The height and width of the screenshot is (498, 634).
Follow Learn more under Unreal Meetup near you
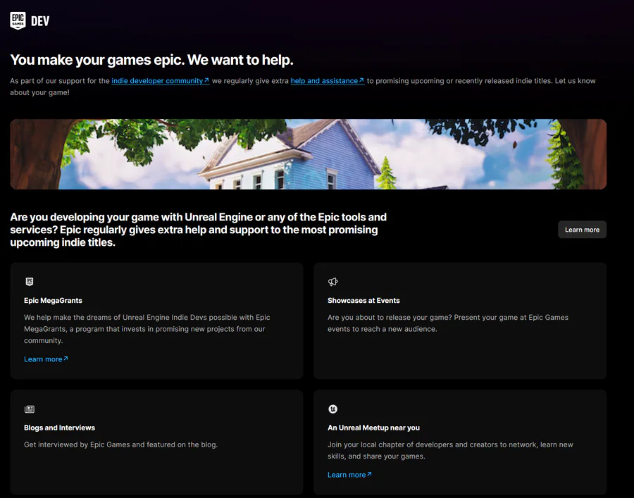[x=349, y=475]
